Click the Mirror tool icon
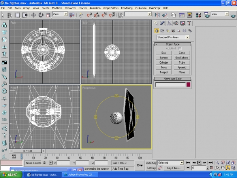 [157, 15]
